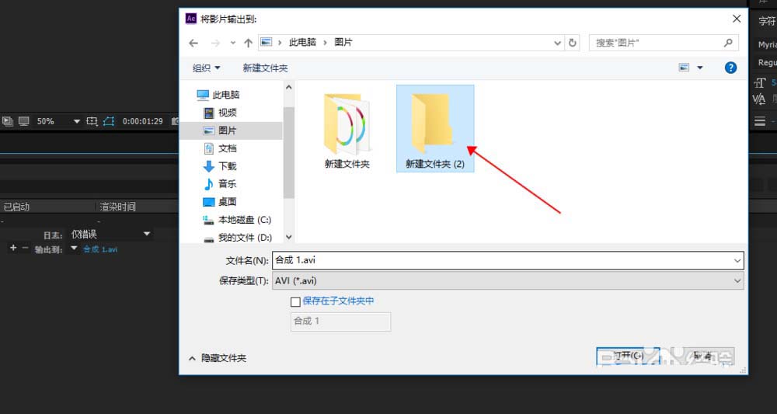The width and height of the screenshot is (777, 414).
Task: Add an output module with the plus icon
Action: pos(13,248)
